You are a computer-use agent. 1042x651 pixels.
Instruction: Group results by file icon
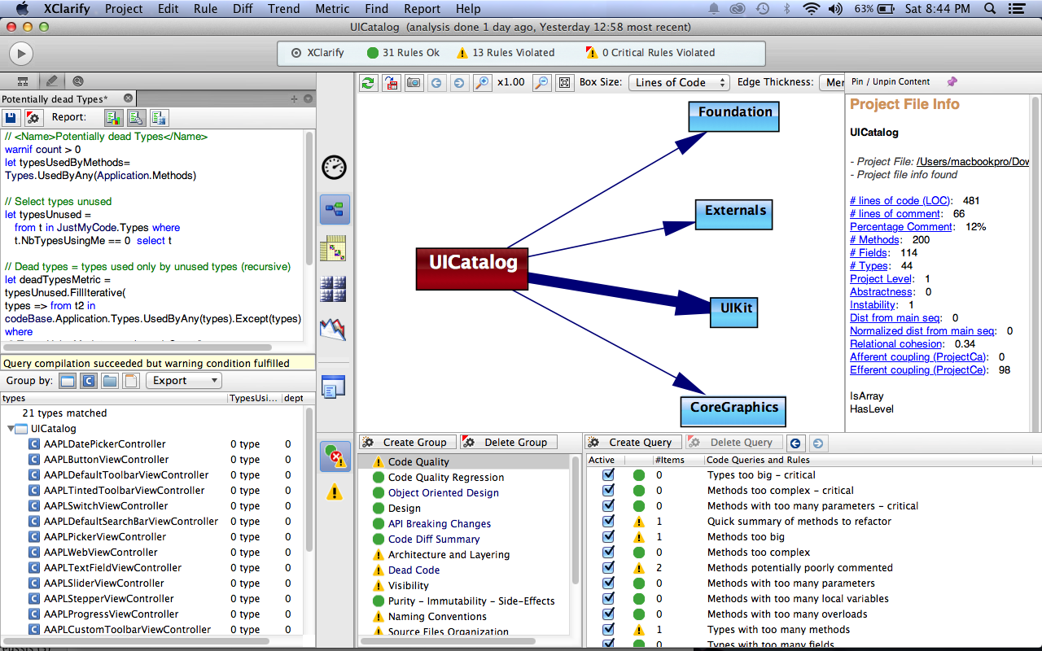(x=130, y=381)
